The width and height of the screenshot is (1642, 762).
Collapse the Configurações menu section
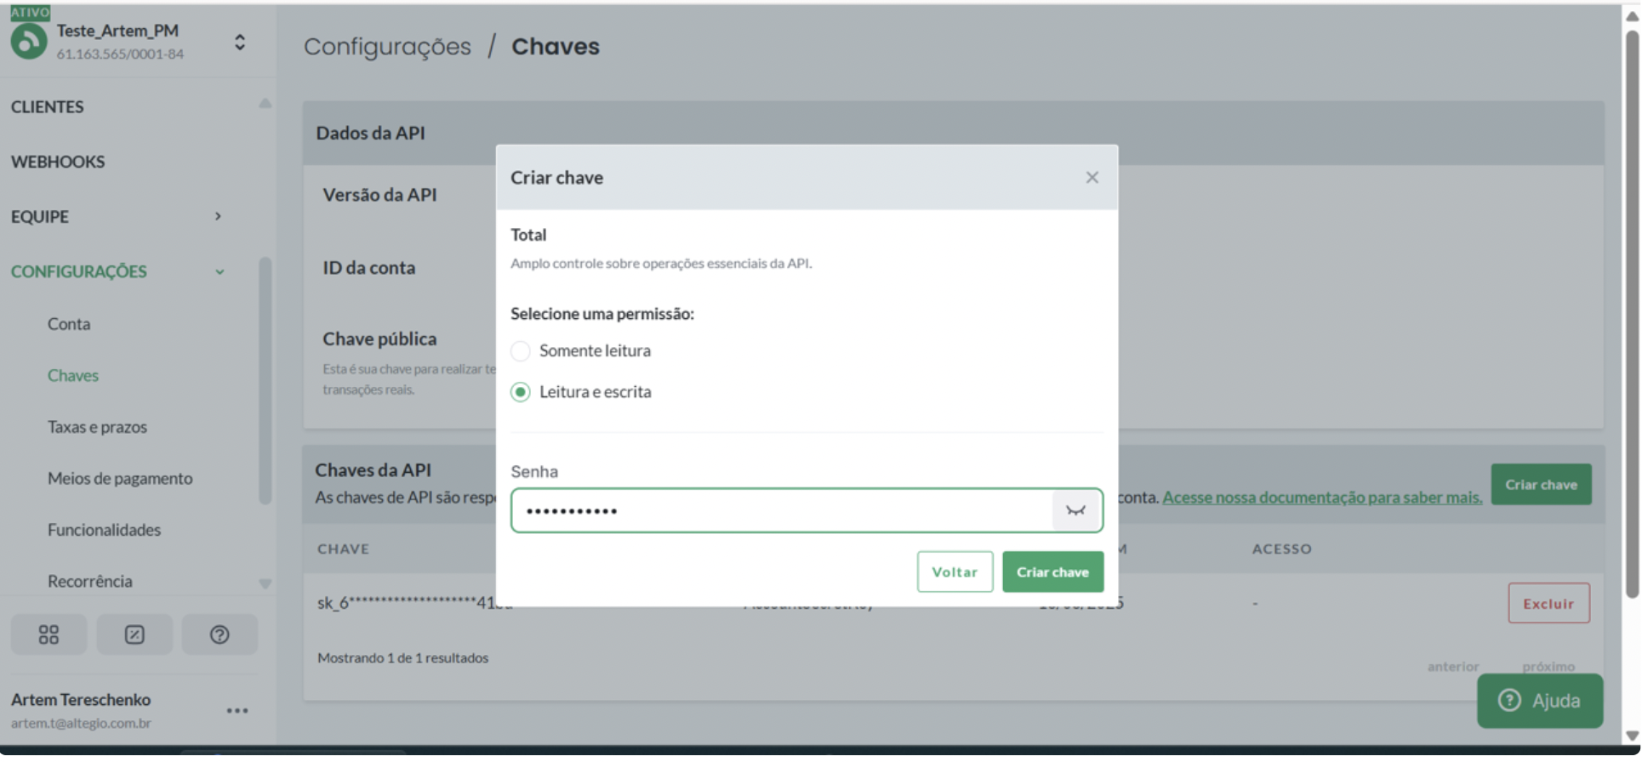(220, 272)
